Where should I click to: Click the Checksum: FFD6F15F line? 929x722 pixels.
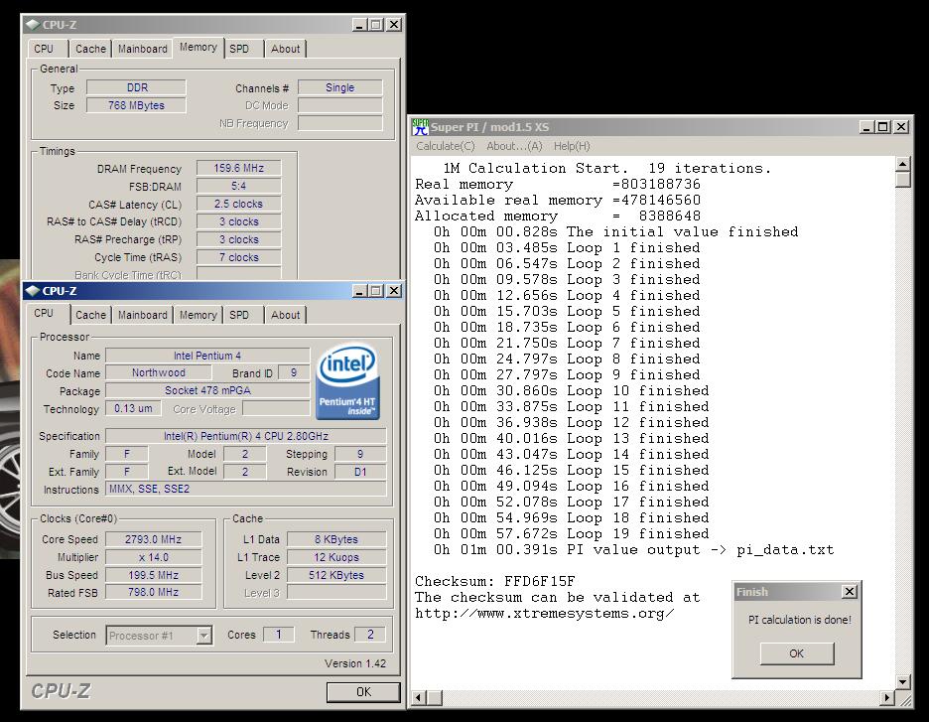[x=494, y=582]
